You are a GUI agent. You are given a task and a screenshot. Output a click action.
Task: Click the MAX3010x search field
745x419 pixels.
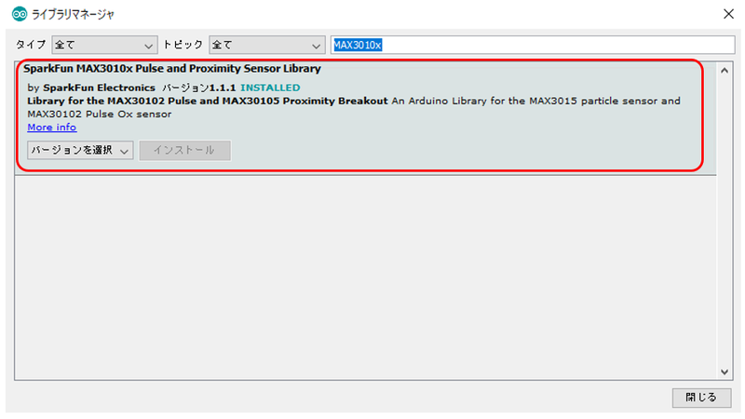[x=533, y=45]
